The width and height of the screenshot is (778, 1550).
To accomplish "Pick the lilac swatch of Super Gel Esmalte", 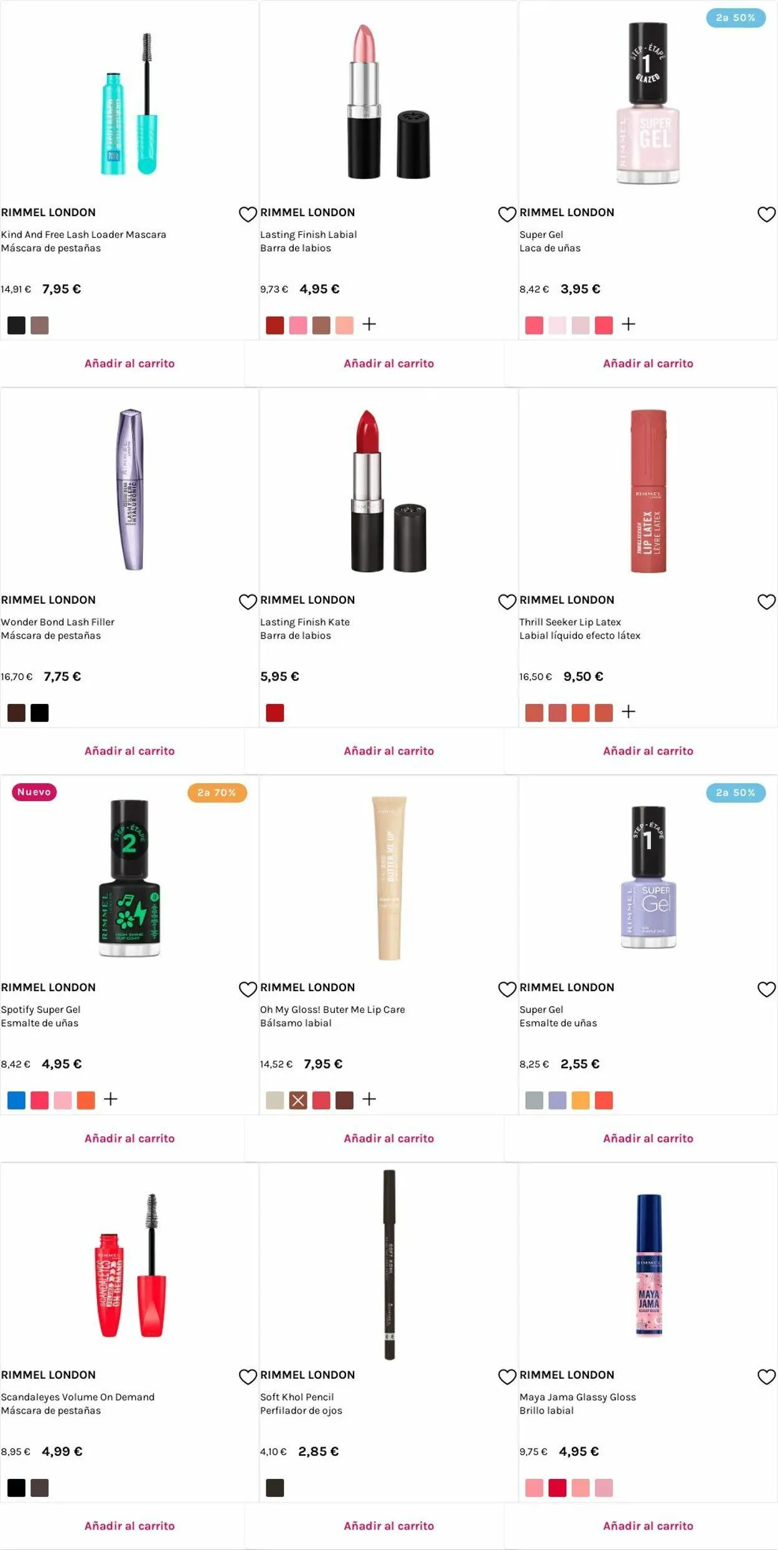I will [557, 1100].
